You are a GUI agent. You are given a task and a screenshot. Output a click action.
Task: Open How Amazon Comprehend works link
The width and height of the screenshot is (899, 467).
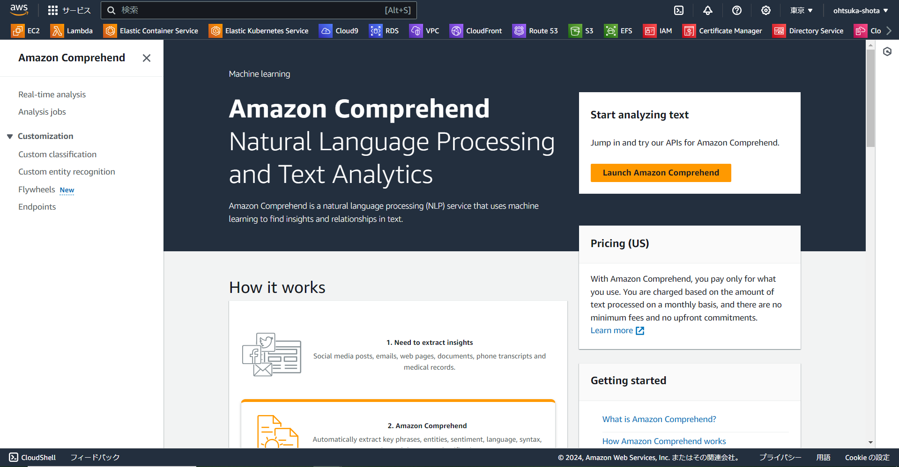[x=664, y=441]
